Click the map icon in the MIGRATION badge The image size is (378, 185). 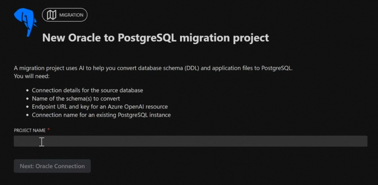[52, 15]
